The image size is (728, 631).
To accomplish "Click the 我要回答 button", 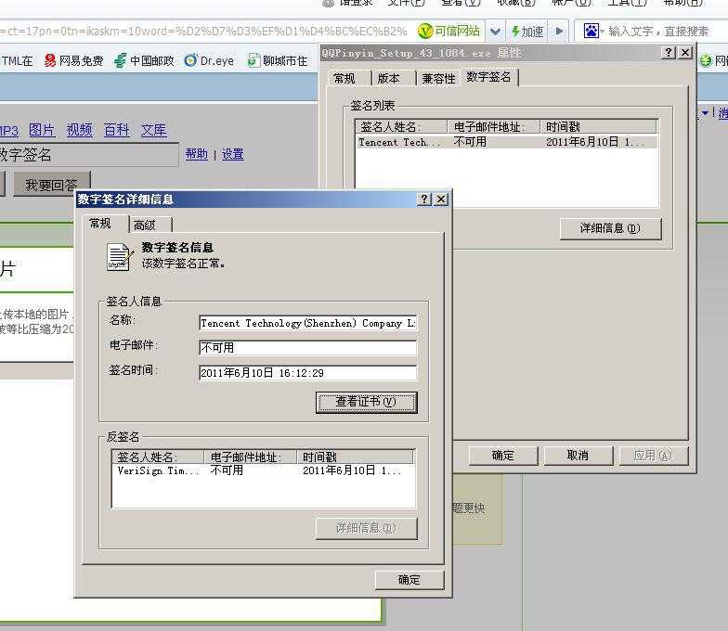I will [52, 185].
